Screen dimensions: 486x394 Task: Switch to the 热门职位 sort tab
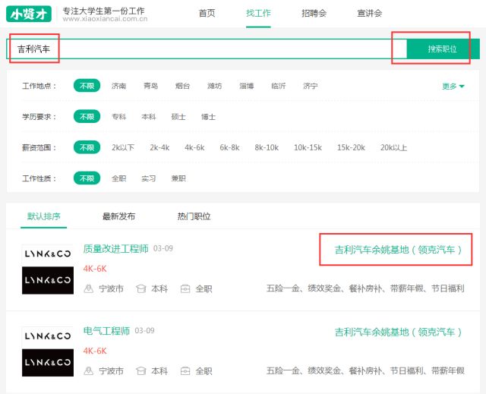(x=194, y=216)
